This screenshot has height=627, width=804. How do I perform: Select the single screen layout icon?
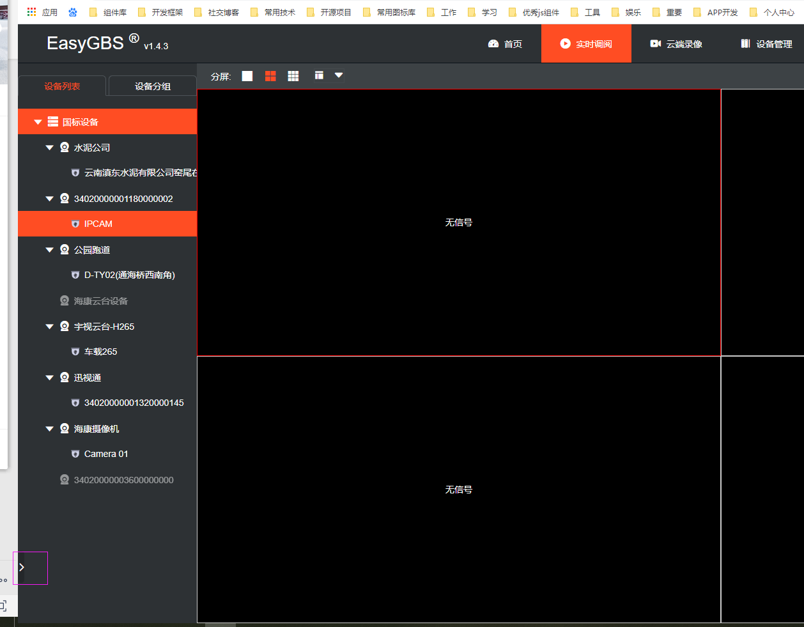(x=247, y=75)
